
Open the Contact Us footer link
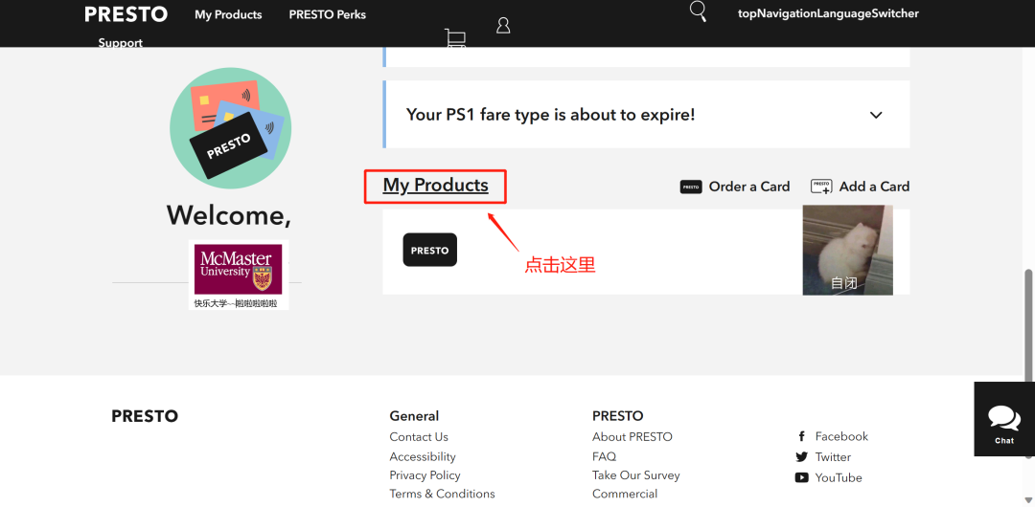click(419, 437)
